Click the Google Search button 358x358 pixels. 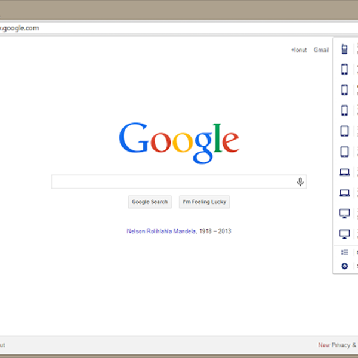point(150,202)
